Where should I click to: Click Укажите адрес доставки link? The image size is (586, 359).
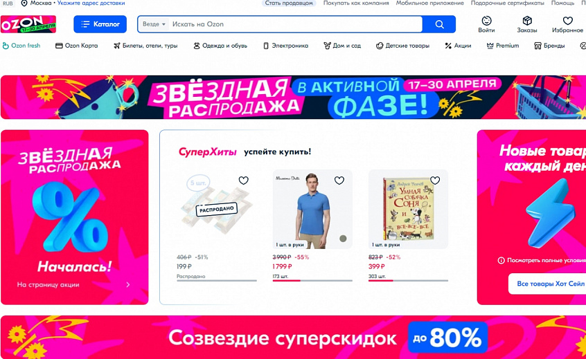coord(91,3)
